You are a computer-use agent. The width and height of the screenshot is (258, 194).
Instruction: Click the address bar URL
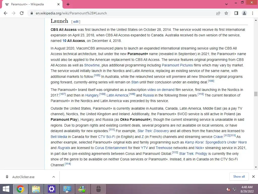coord(71,13)
